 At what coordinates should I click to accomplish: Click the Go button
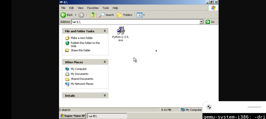(x=210, y=22)
